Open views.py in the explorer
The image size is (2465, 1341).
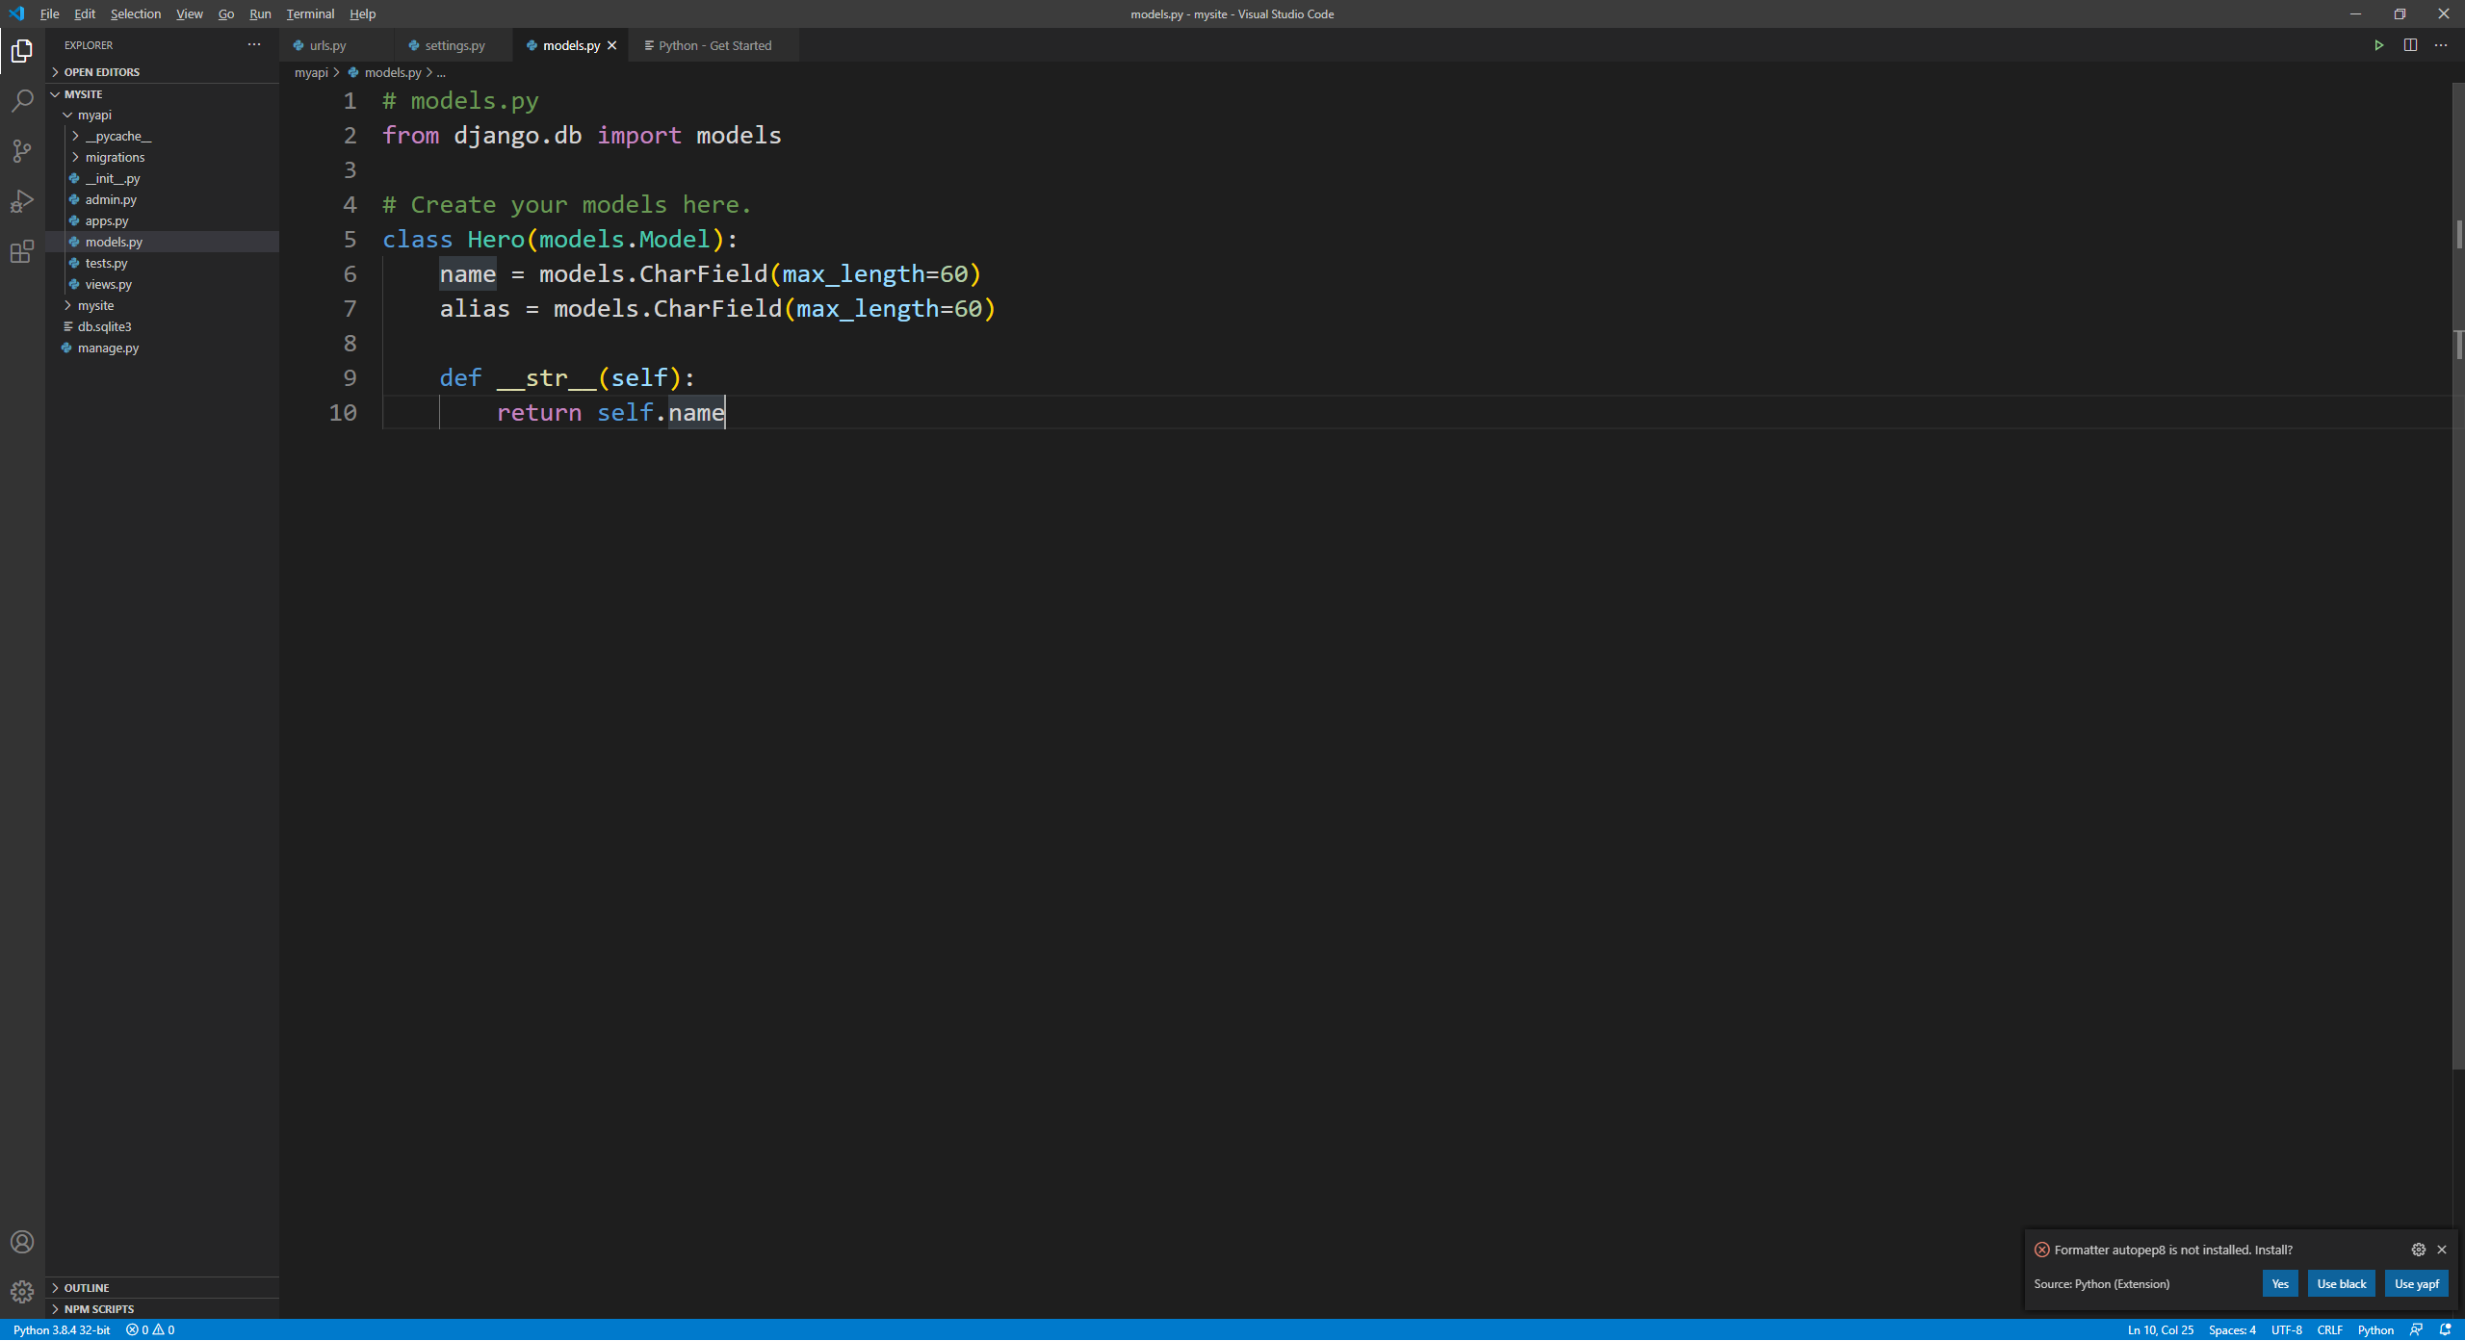162,284
